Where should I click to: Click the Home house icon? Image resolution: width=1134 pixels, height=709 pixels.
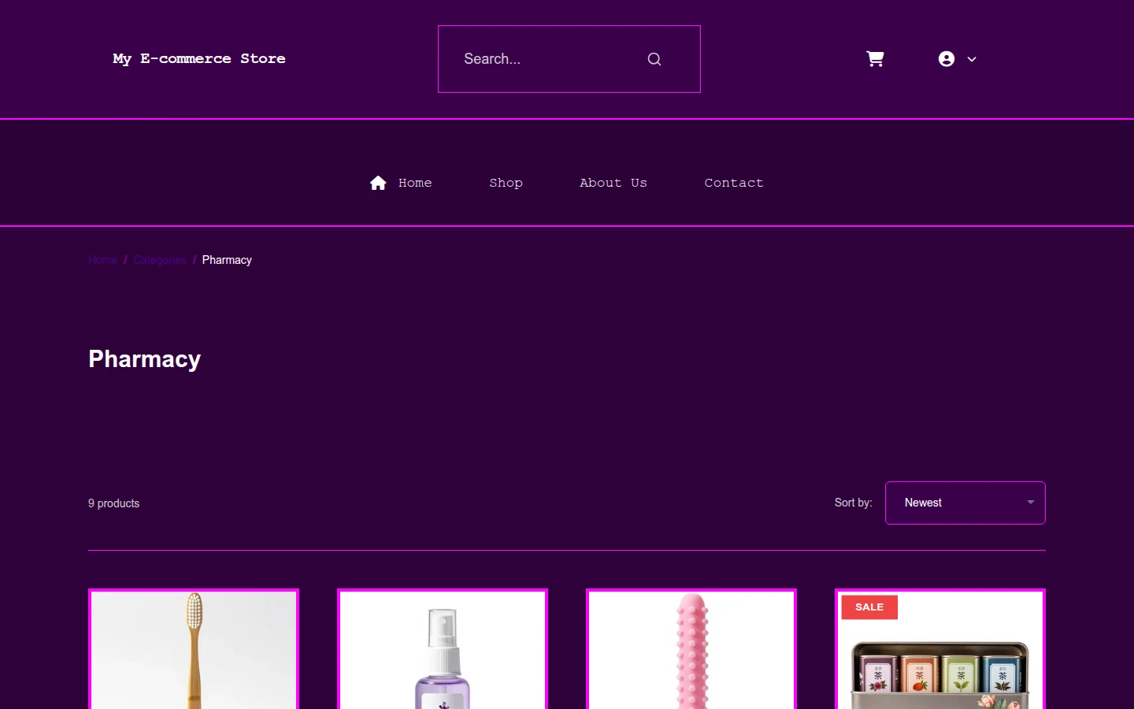click(378, 183)
